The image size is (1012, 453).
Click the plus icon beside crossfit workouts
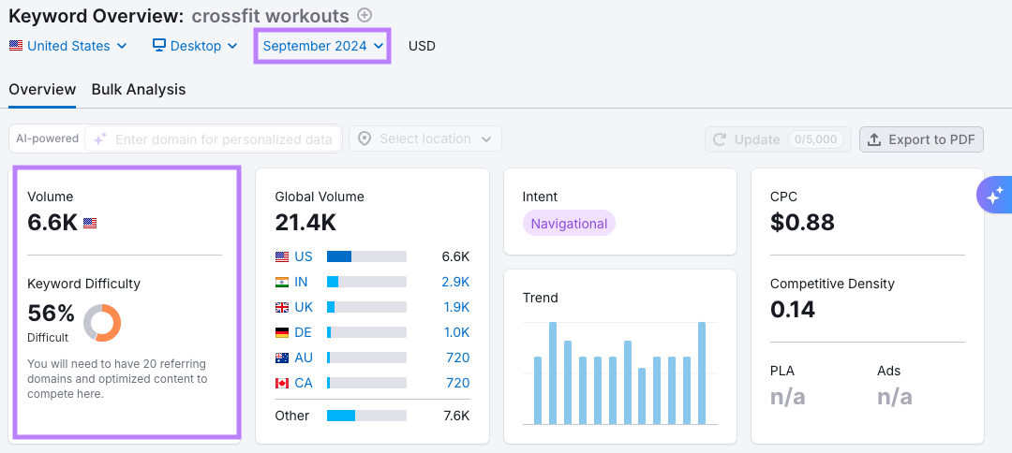click(x=365, y=15)
